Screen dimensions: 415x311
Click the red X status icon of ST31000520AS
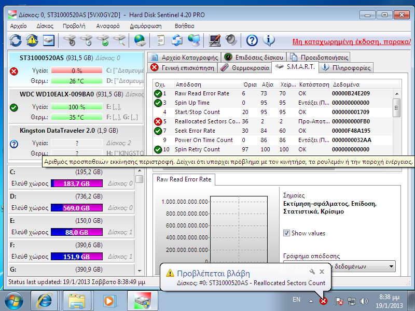(x=14, y=71)
